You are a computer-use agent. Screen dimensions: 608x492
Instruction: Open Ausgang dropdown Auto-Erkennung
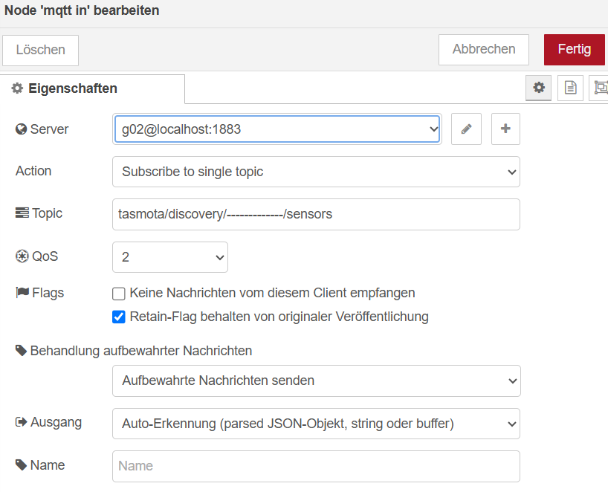(316, 424)
